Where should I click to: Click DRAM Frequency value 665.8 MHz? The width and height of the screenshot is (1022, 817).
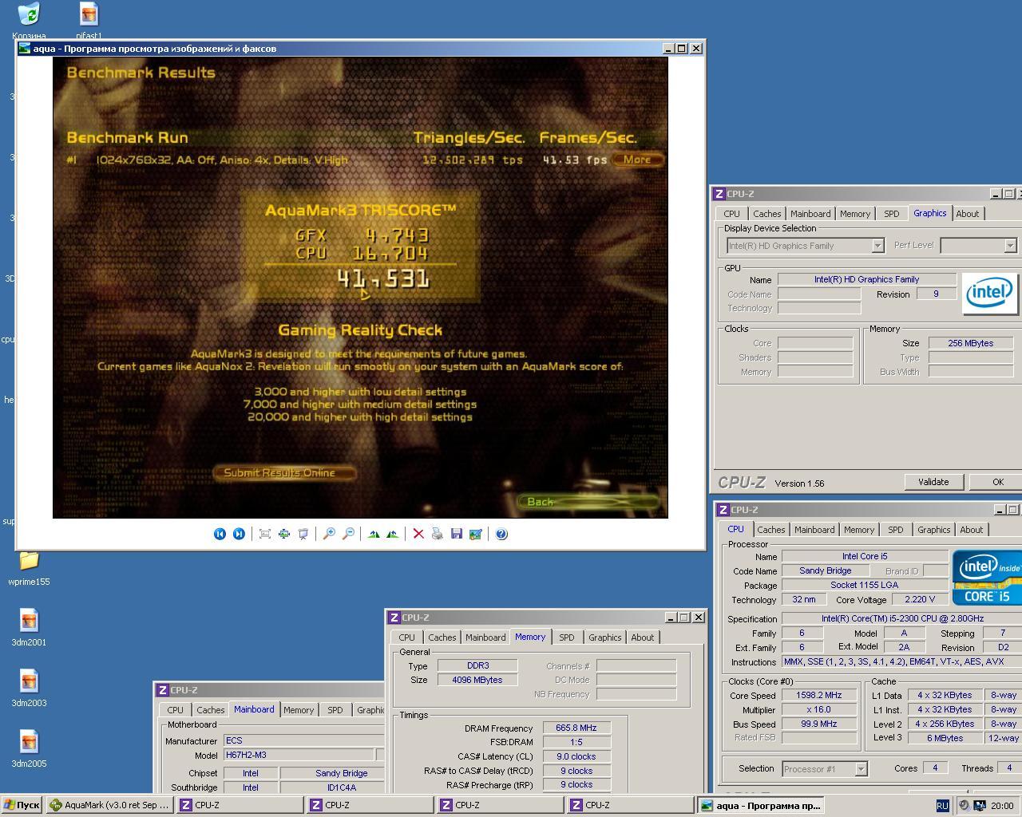coord(576,728)
